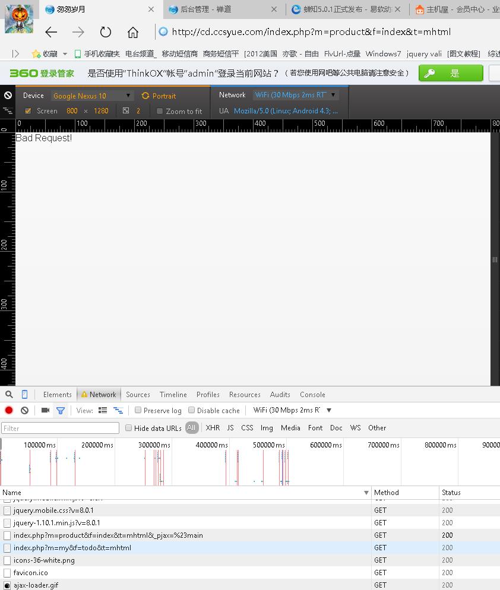Toggle the Zoom to fit checkbox

click(x=160, y=111)
